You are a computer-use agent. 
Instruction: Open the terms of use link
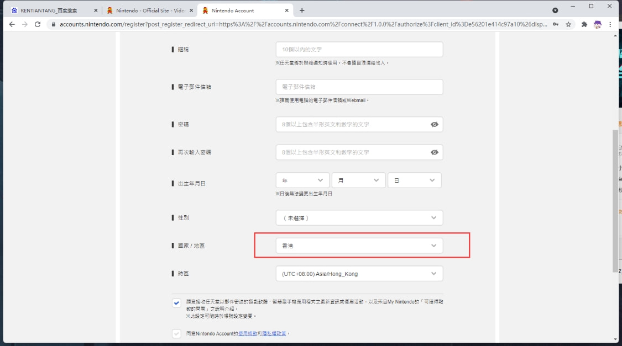tap(248, 334)
